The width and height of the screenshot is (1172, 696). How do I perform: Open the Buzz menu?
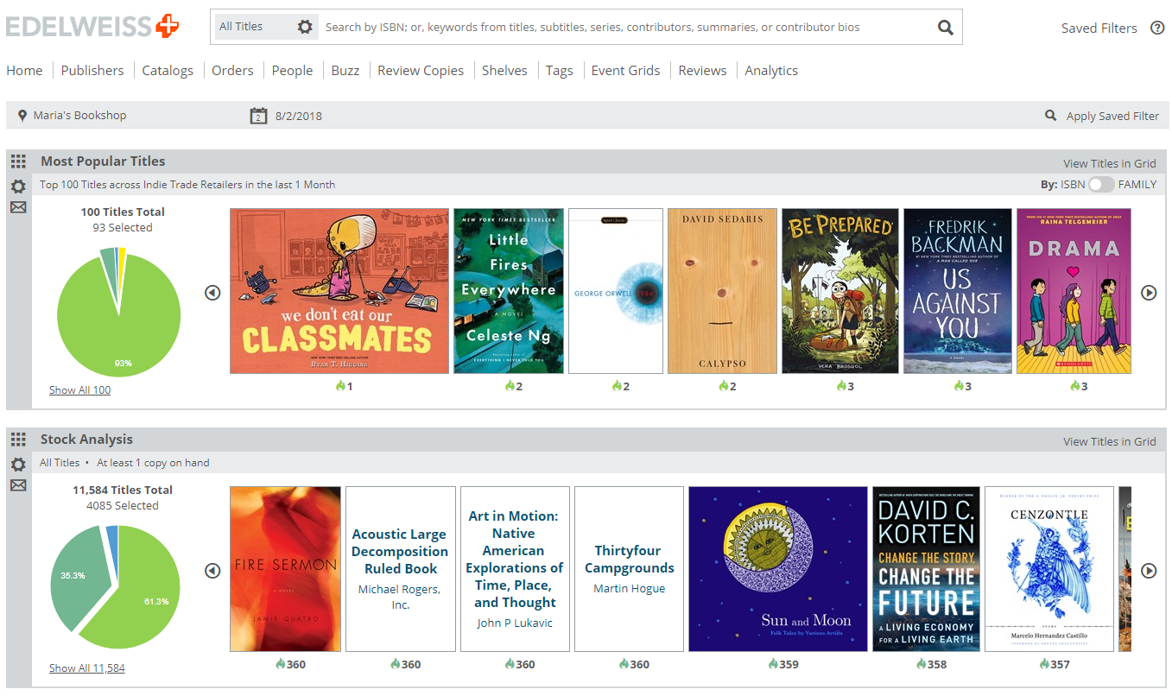[x=345, y=71]
